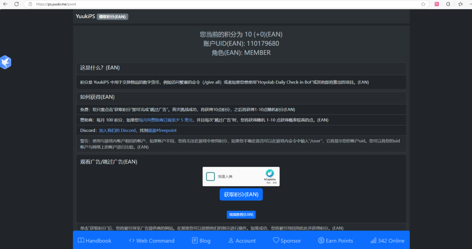Image resolution: width=472 pixels, height=249 pixels.
Task: Click the blue bird floating widget
Action: click(x=6, y=62)
